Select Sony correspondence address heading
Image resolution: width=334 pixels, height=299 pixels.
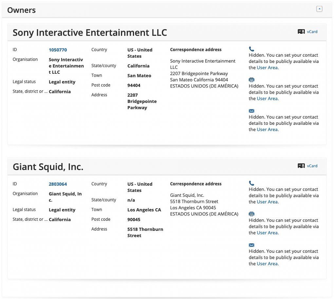tap(195, 50)
